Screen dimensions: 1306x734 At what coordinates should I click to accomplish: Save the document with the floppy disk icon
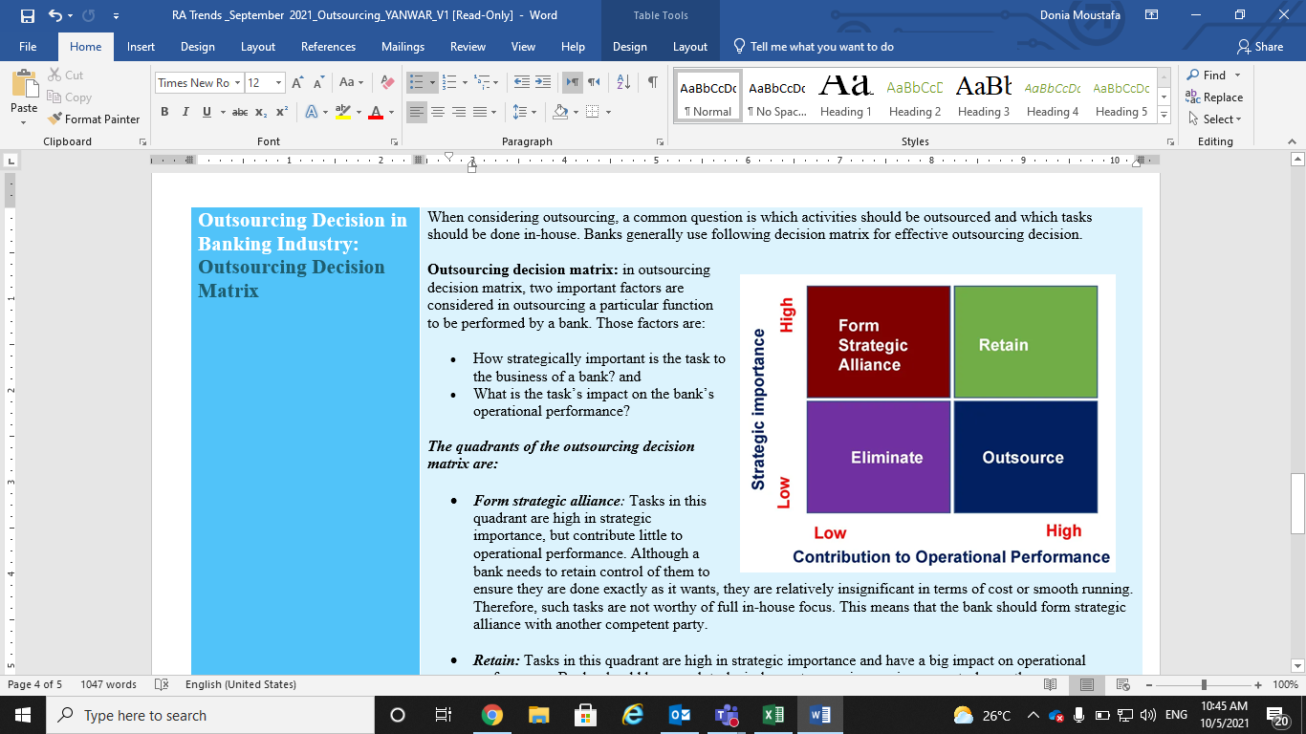(x=27, y=16)
